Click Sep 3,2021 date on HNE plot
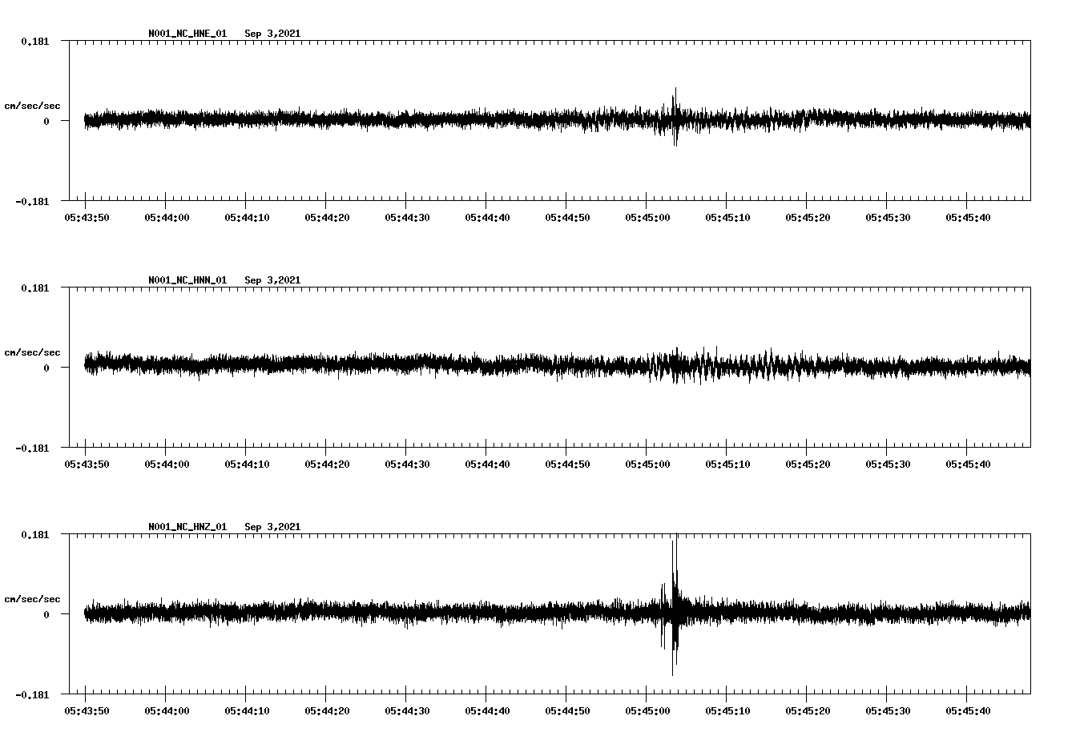This screenshot has height=740, width=1088. pyautogui.click(x=272, y=34)
